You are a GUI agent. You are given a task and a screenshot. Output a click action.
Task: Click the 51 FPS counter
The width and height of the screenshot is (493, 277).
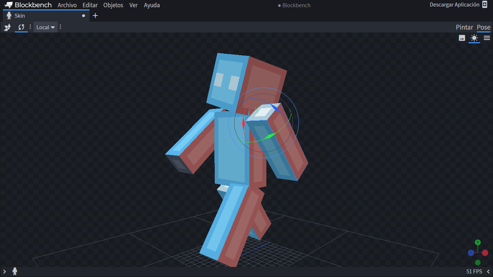point(474,272)
